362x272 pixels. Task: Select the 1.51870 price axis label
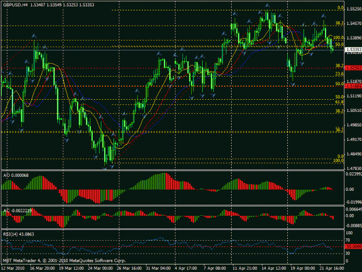pyautogui.click(x=354, y=81)
